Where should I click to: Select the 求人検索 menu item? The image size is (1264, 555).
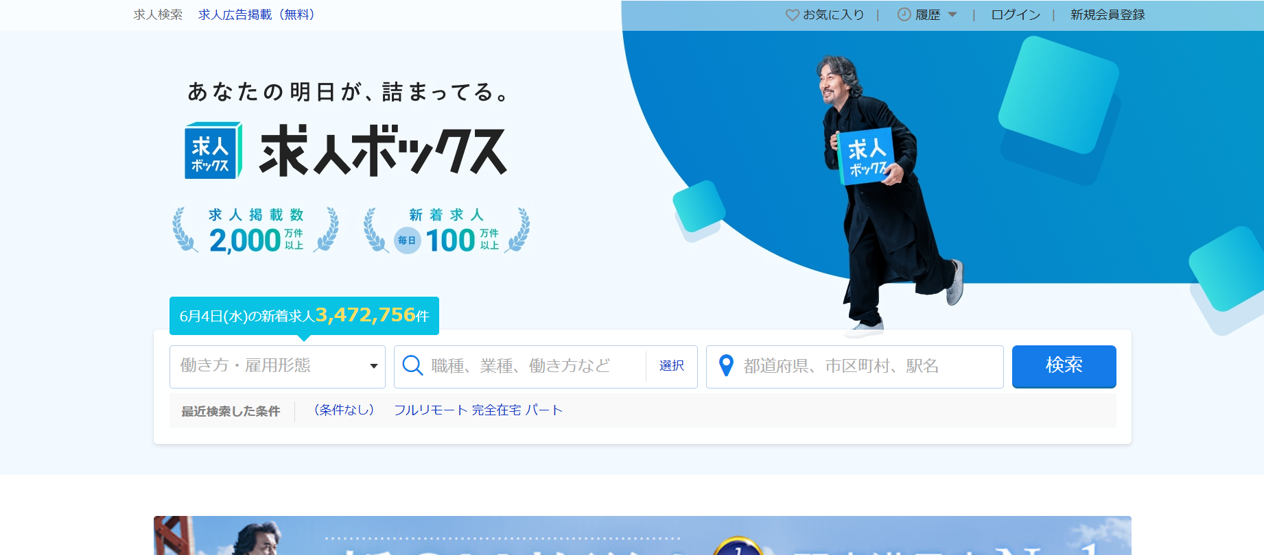click(x=158, y=14)
